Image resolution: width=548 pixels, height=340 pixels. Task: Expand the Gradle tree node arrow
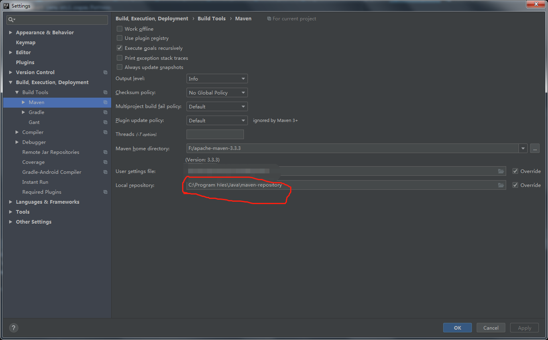point(24,112)
